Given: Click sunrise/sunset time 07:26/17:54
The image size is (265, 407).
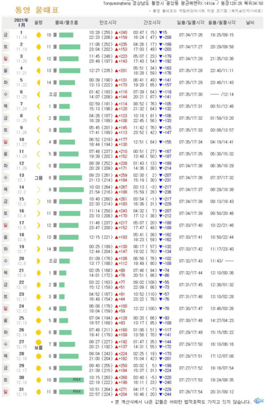Looking at the screenshot, I should (x=191, y=392).
